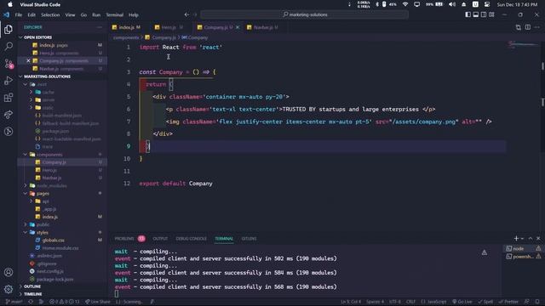This screenshot has width=545, height=306.
Task: Open Explorer views and more actions ellipsis
Action: click(x=100, y=27)
